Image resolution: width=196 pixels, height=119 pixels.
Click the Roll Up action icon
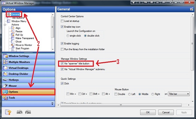tap(13, 35)
